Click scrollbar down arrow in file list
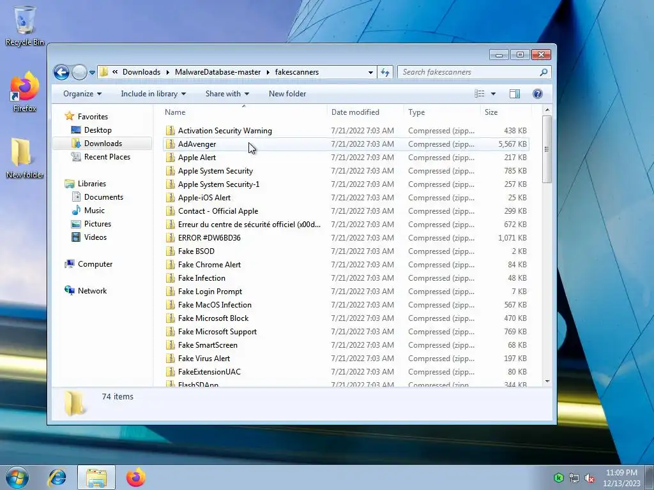Image resolution: width=654 pixels, height=490 pixels. point(547,382)
